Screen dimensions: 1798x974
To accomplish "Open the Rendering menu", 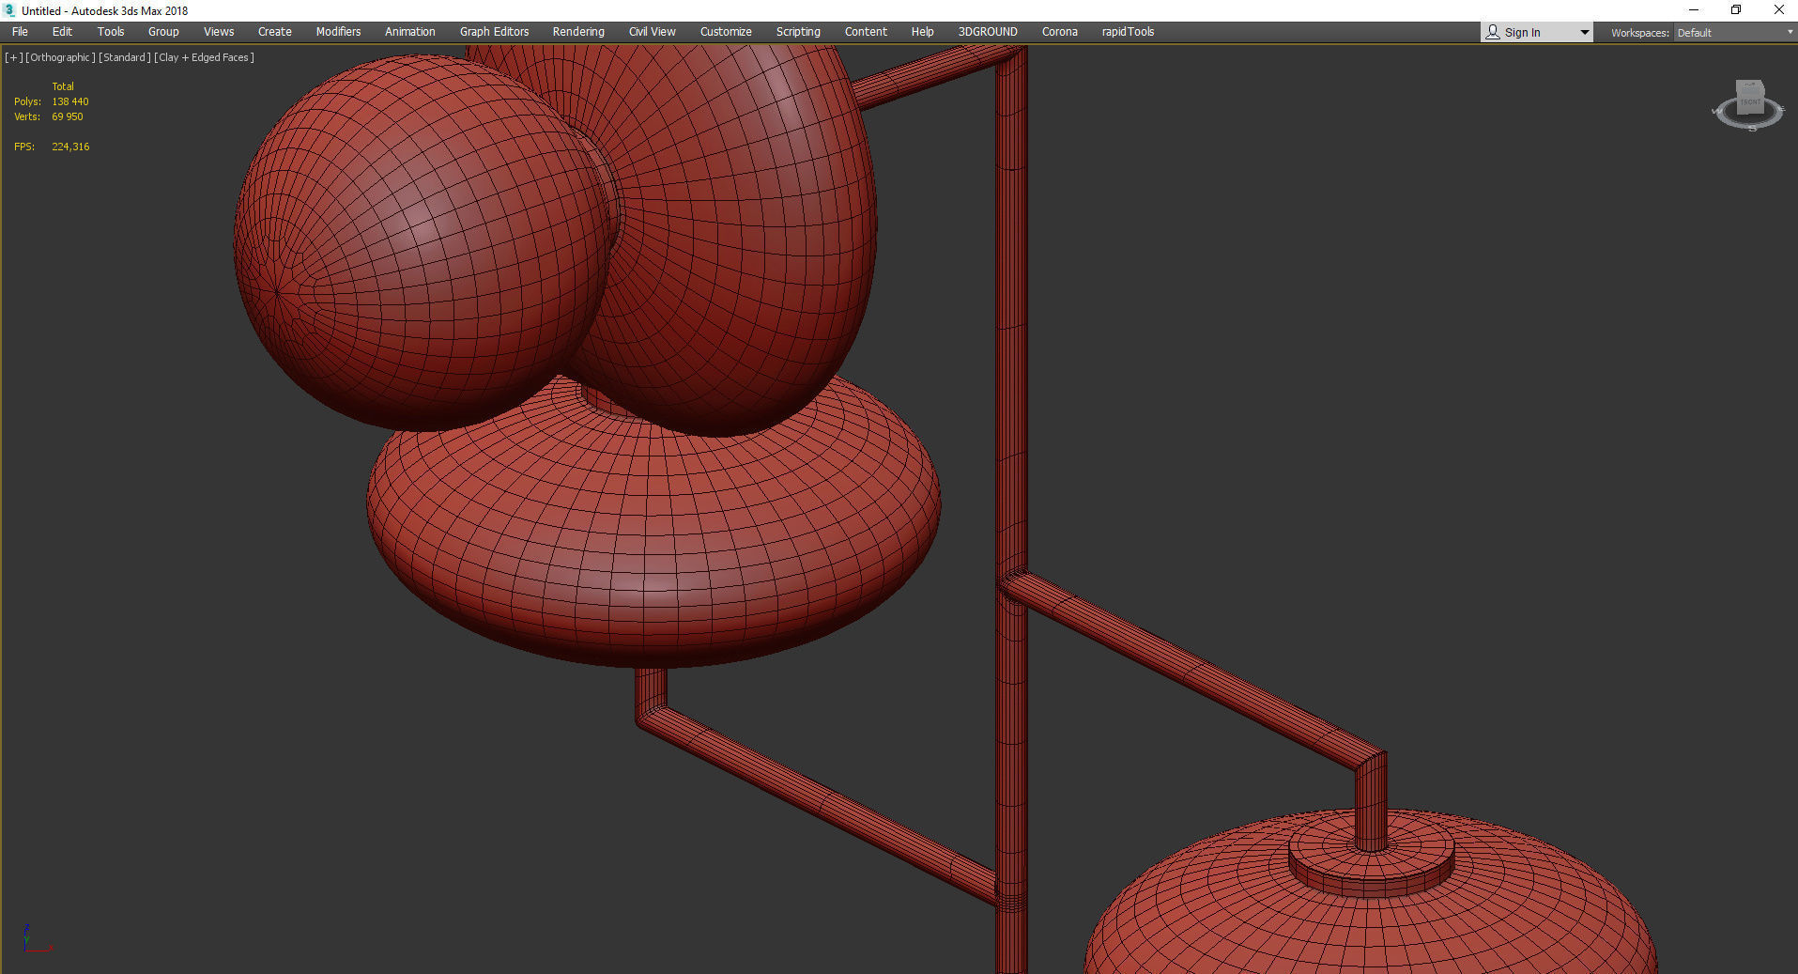I will click(578, 32).
